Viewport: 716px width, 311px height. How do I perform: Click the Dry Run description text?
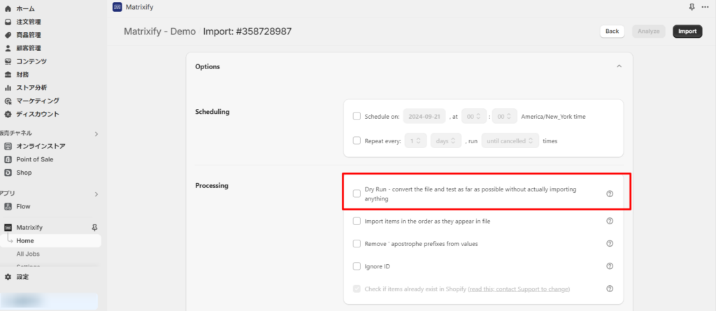coord(471,194)
